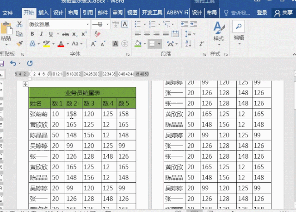296x212 pixels.
Task: Click the Sort A-Z icon
Action: (x=188, y=44)
